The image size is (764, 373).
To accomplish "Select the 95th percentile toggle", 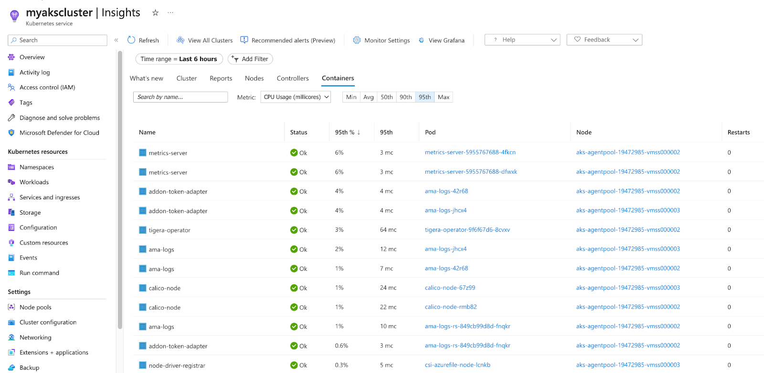I will point(425,97).
